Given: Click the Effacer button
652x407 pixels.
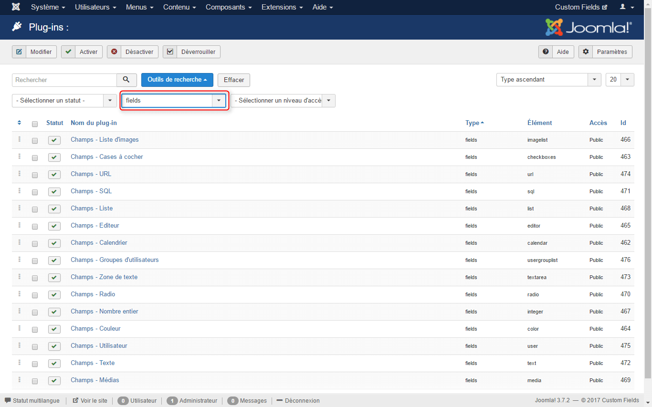Looking at the screenshot, I should tap(234, 80).
